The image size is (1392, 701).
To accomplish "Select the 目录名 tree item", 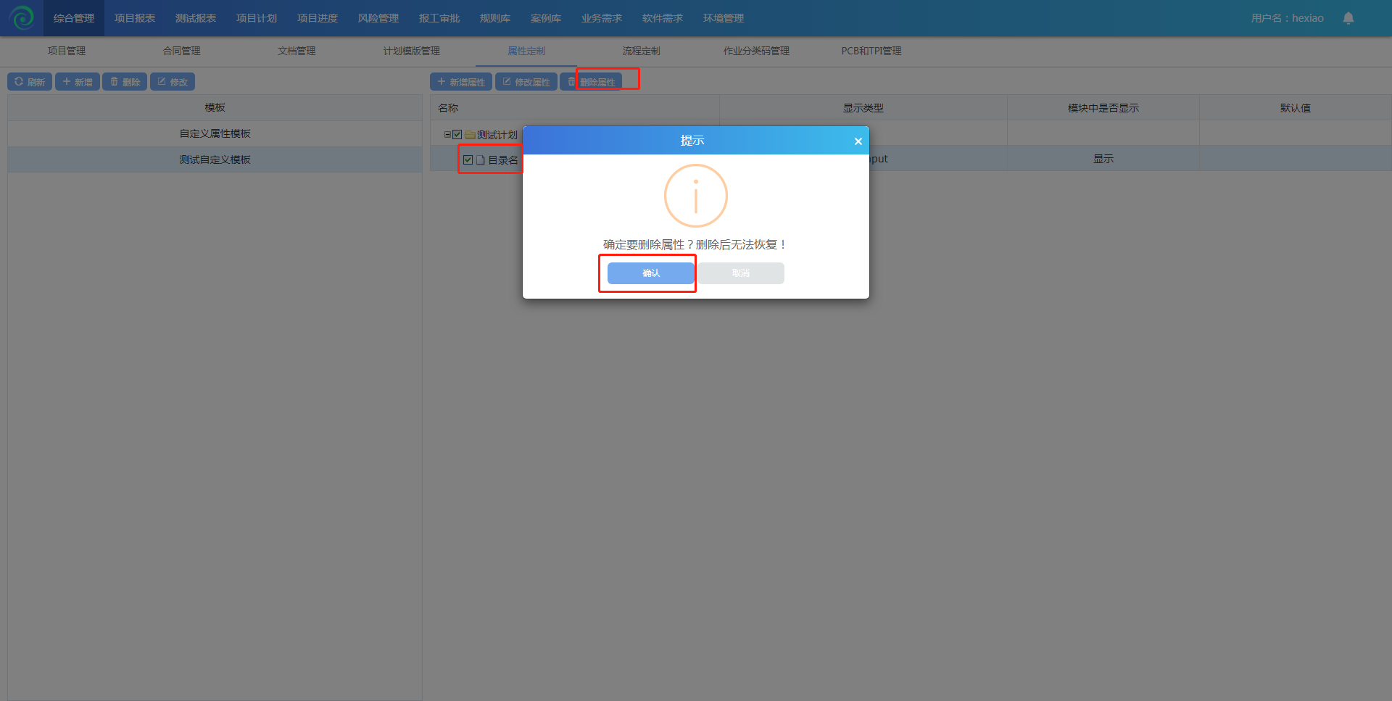I will [x=503, y=160].
